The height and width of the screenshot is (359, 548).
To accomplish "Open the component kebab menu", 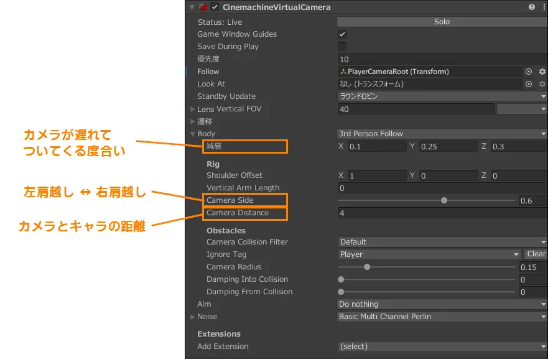I will (x=544, y=7).
